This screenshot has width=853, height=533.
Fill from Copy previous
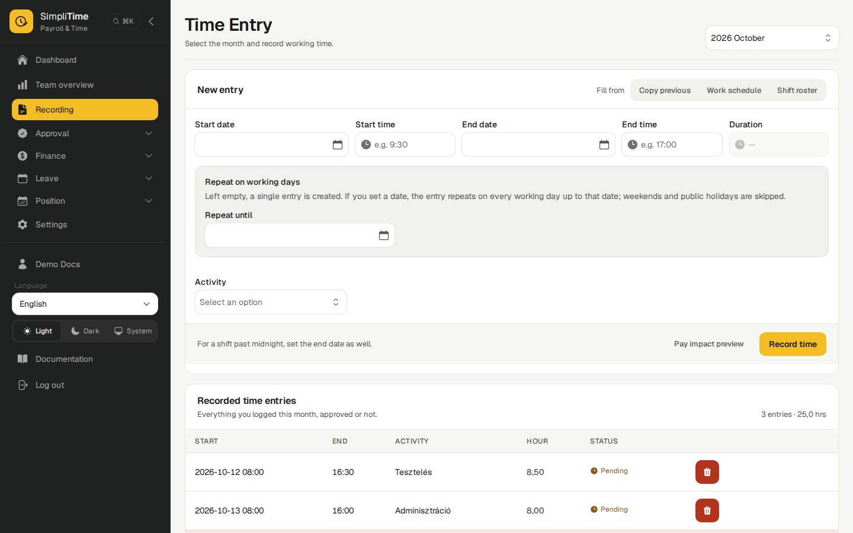(665, 91)
